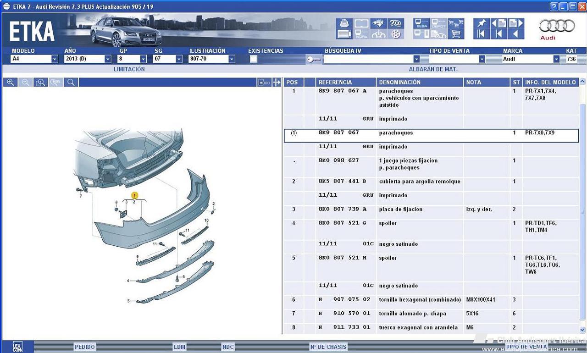587x353 pixels.
Task: Click the illustration thumbnails strip icon
Action: (264, 82)
